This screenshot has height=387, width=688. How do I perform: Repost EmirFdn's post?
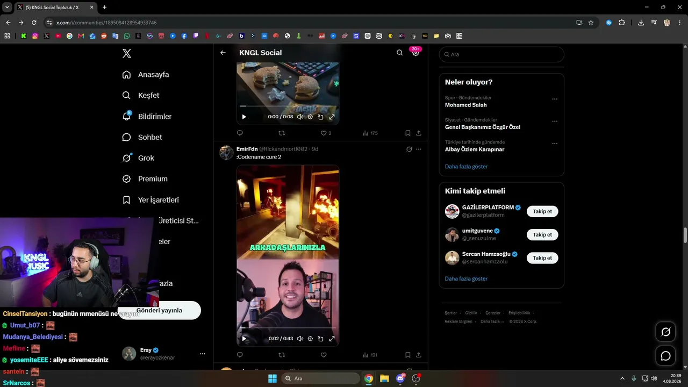[x=282, y=355]
